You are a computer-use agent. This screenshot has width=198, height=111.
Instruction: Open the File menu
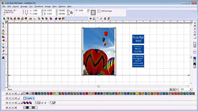4,6
